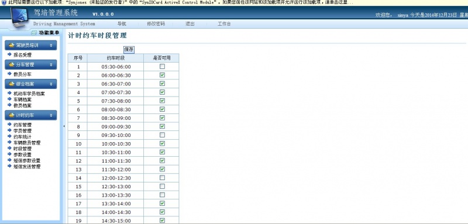The image size is (468, 224).
Task: Open the 时段管理 link
Action: coord(22,149)
